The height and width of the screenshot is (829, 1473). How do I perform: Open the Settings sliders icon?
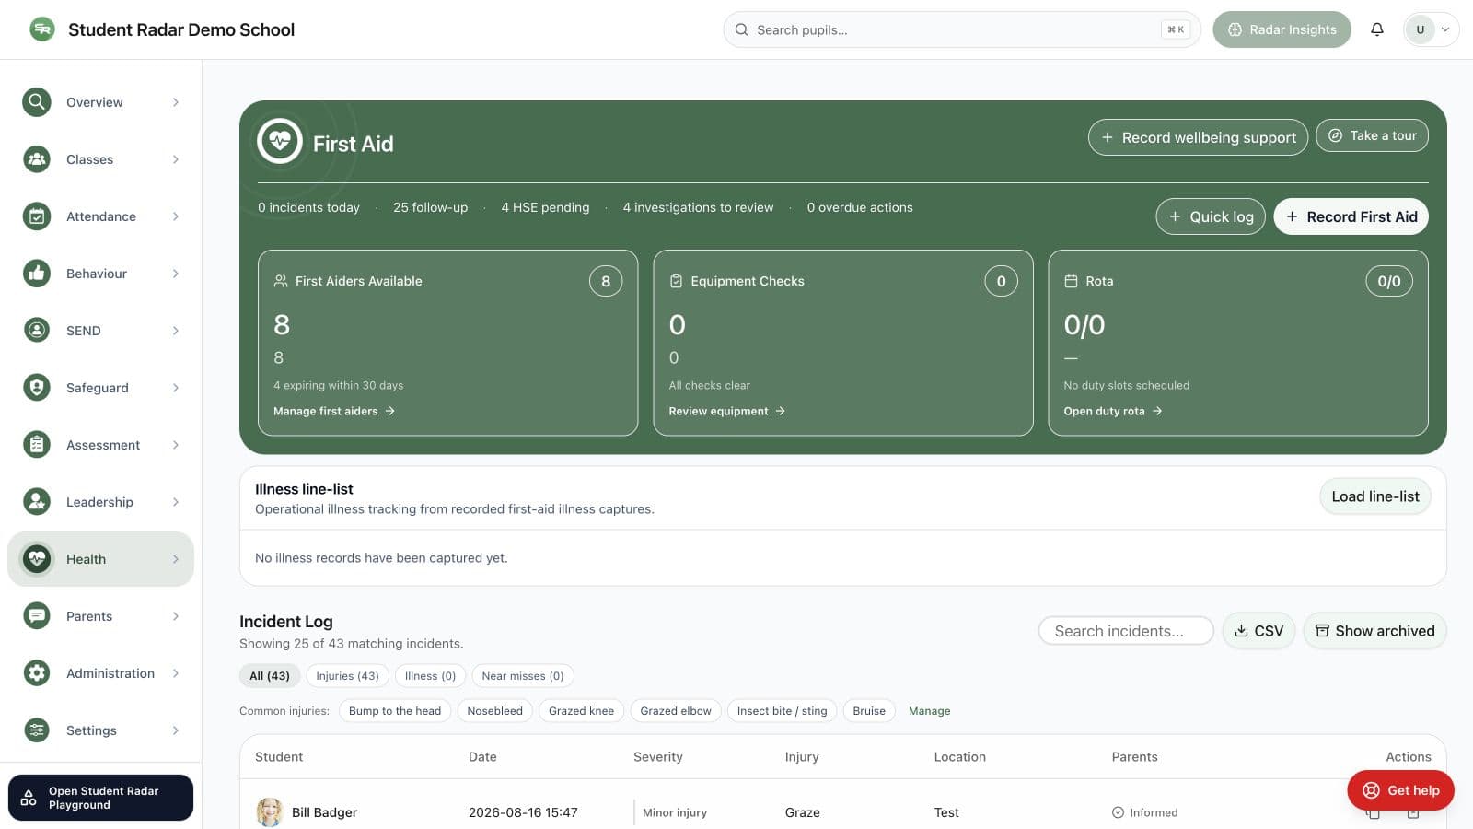point(37,730)
